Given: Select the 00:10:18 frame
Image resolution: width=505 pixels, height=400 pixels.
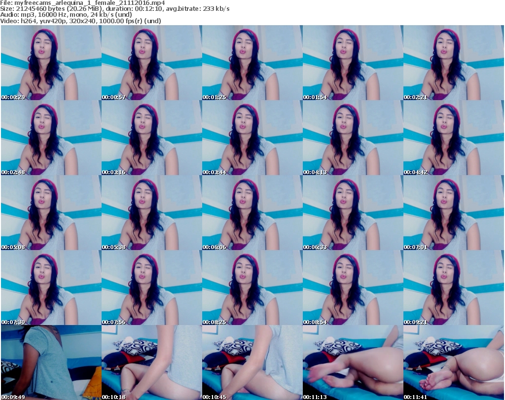Looking at the screenshot, I should click(152, 363).
